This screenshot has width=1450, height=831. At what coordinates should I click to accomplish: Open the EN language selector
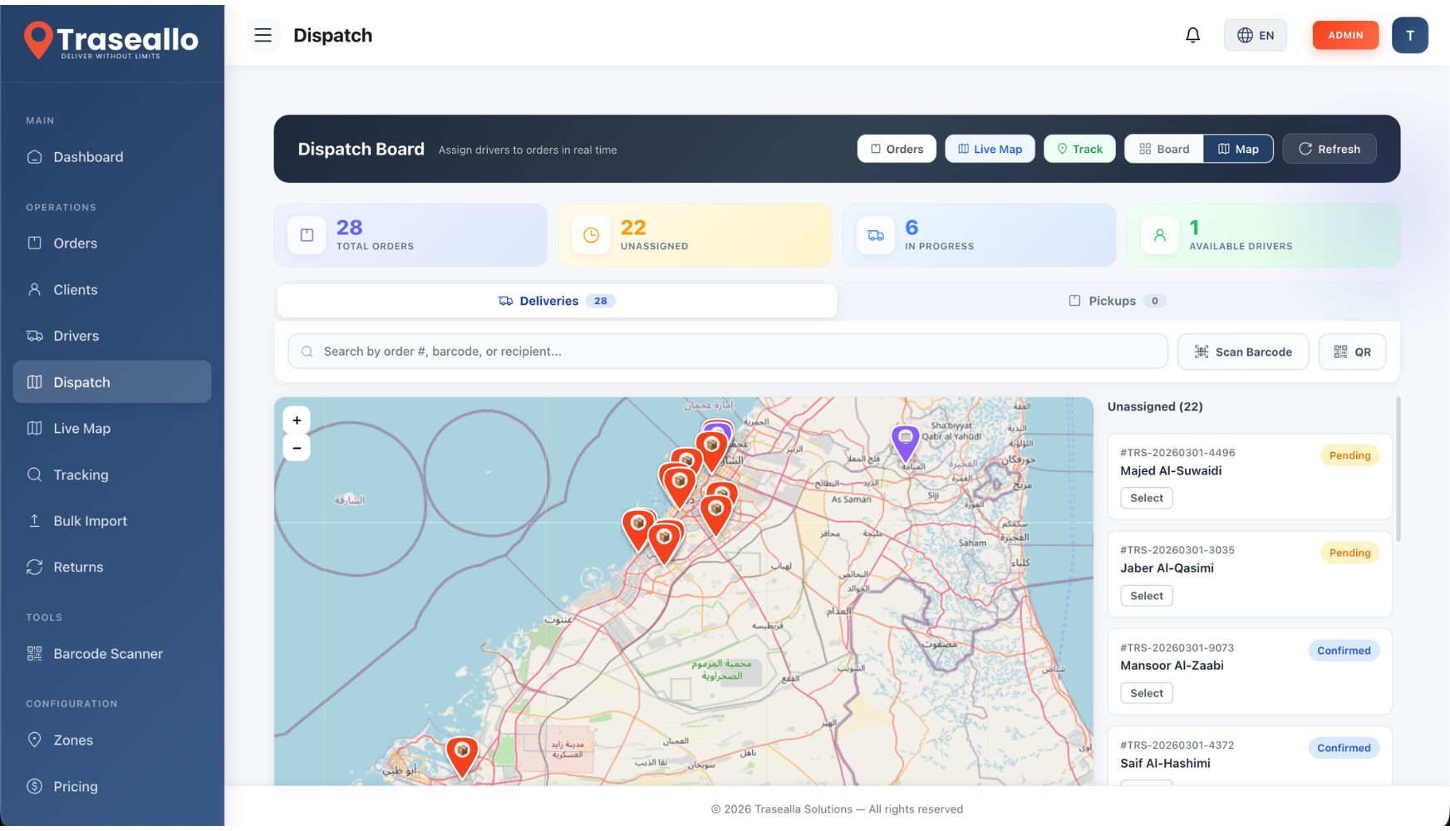click(x=1255, y=35)
